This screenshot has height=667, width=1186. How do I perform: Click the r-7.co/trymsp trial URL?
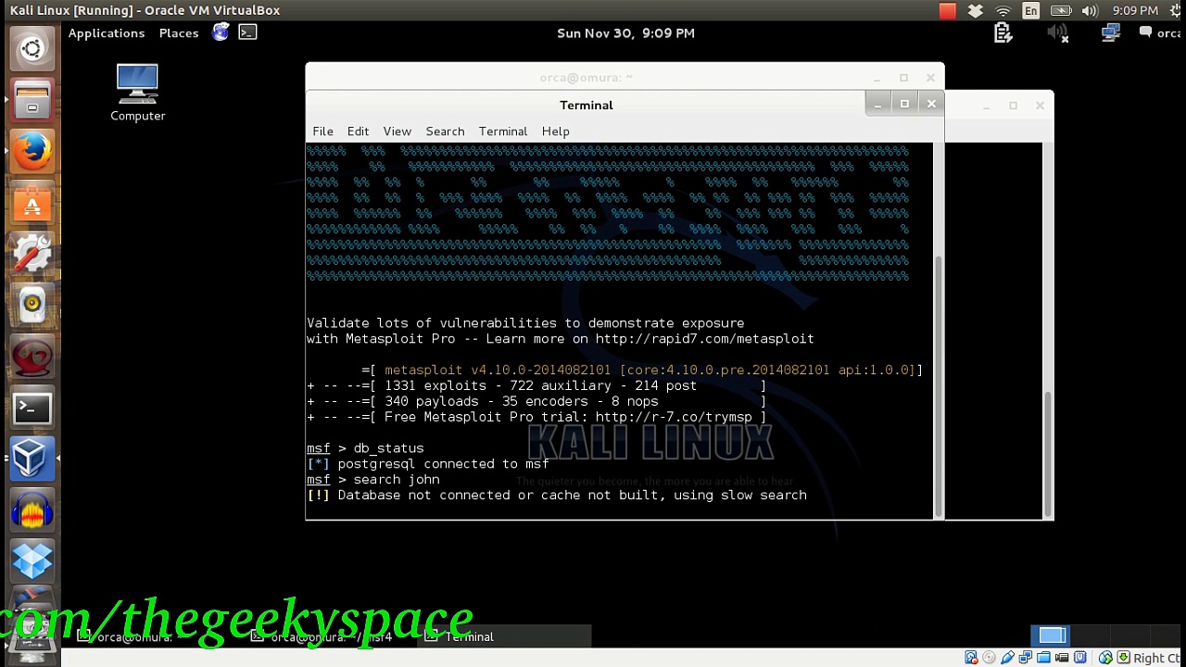674,417
